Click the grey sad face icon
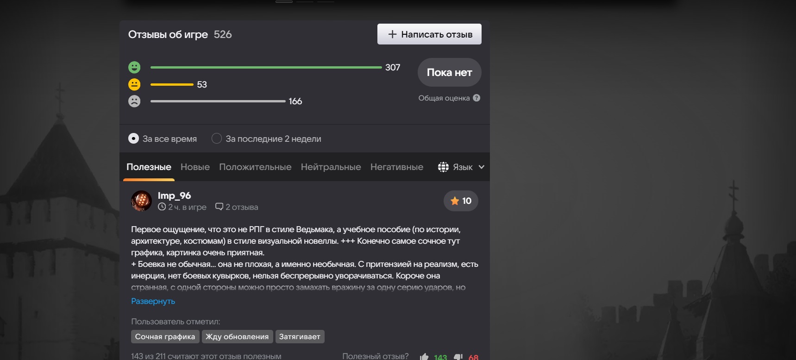This screenshot has width=796, height=360. 134,101
